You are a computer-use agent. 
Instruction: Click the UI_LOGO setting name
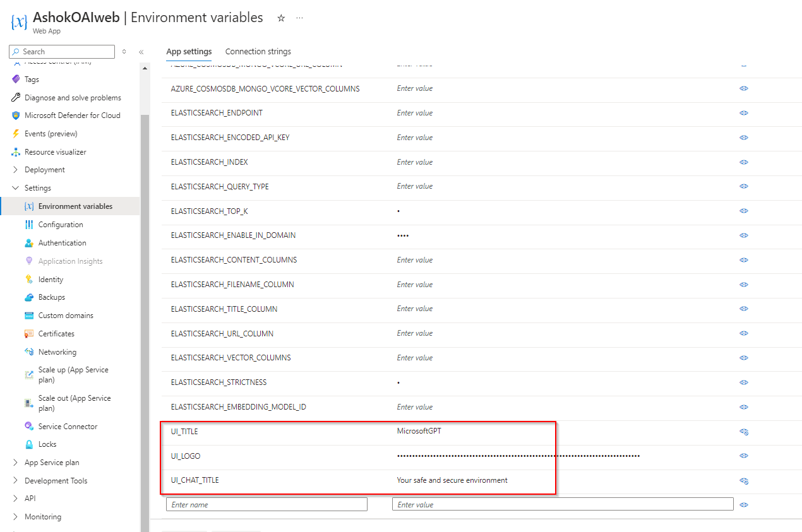pos(186,456)
